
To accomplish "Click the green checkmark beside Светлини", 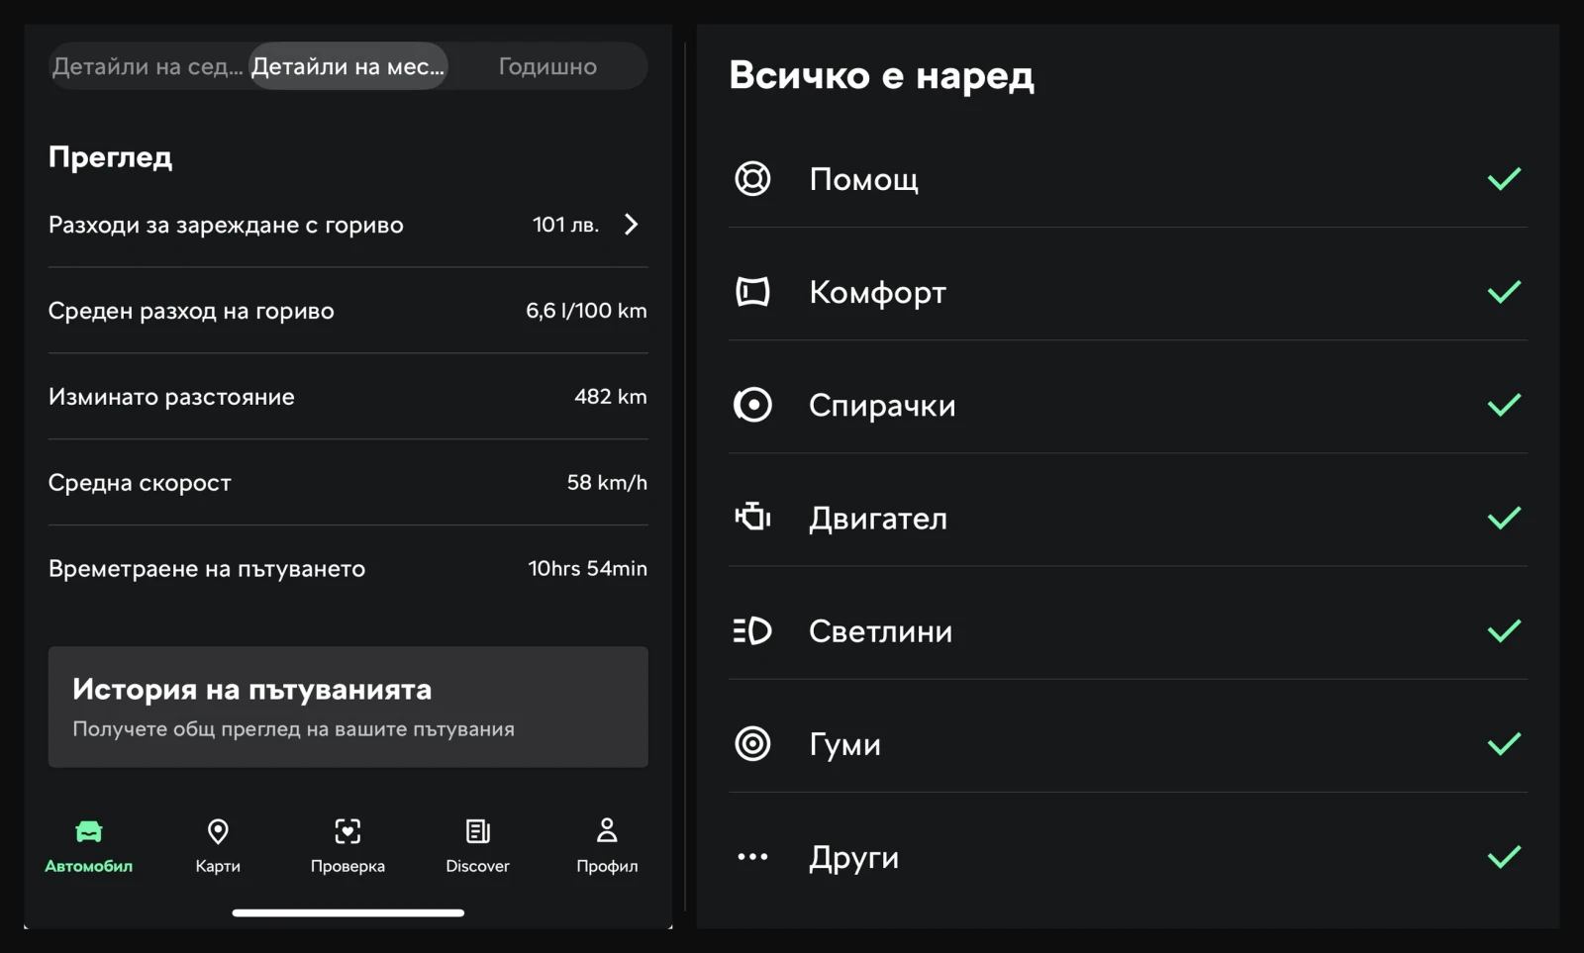I will point(1504,630).
